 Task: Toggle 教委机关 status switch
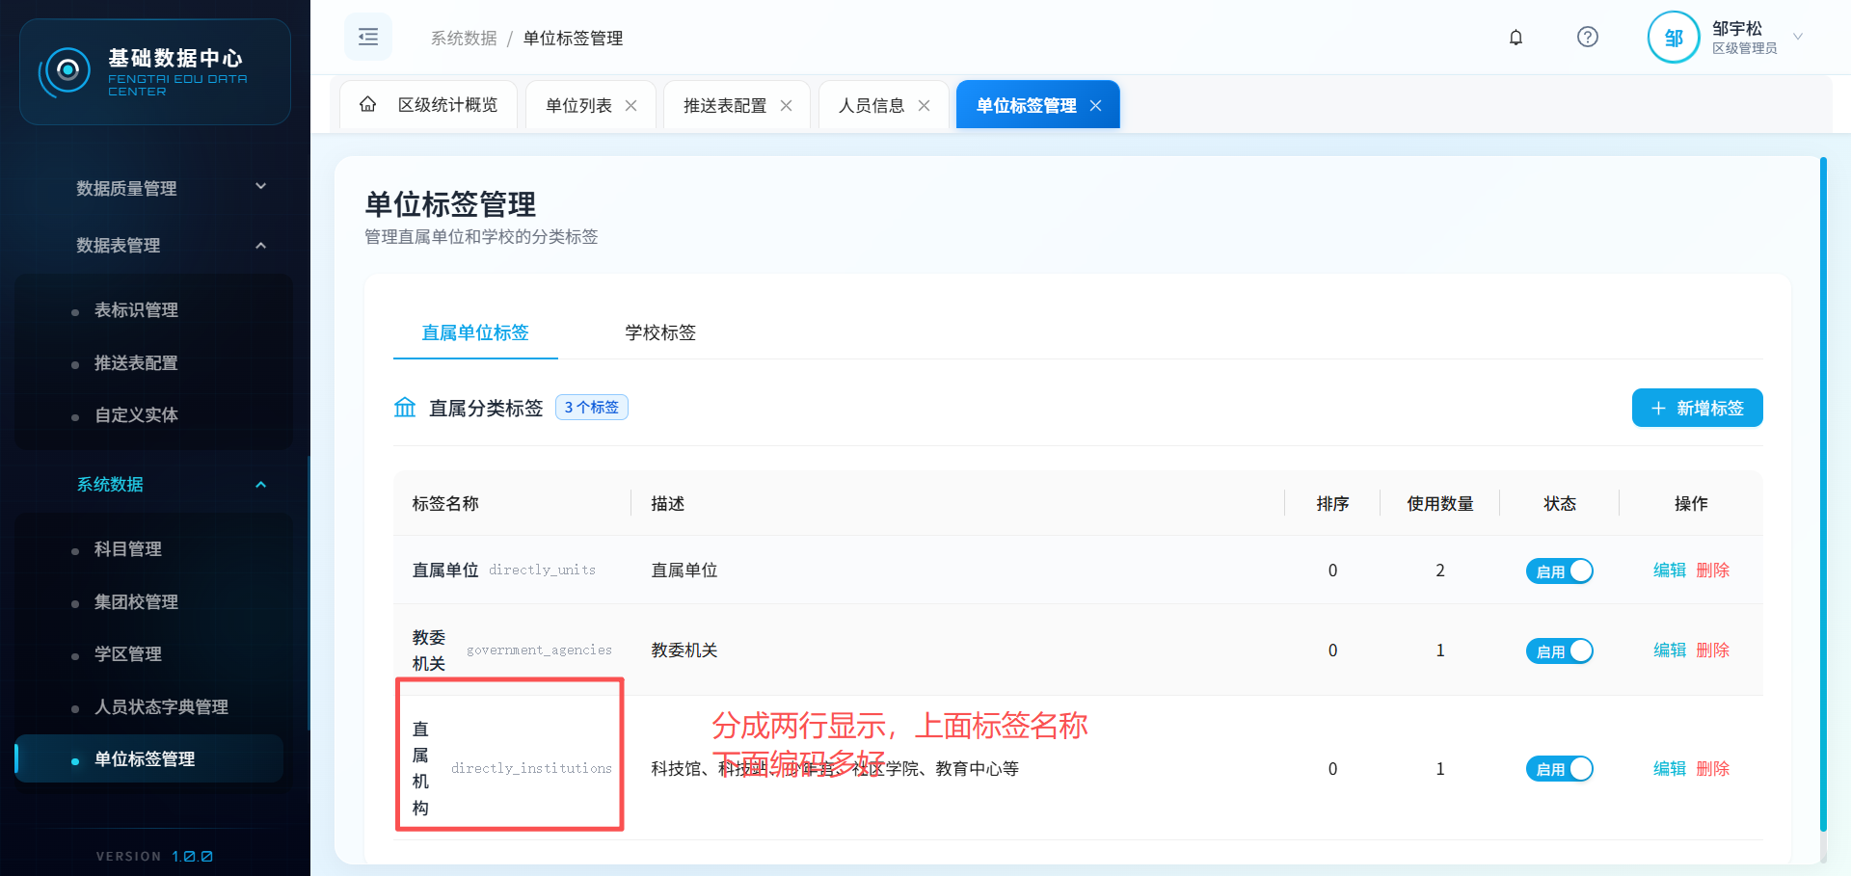pos(1559,651)
